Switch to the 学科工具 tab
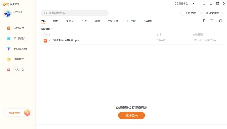The width and height of the screenshot is (227, 129). tap(113, 21)
